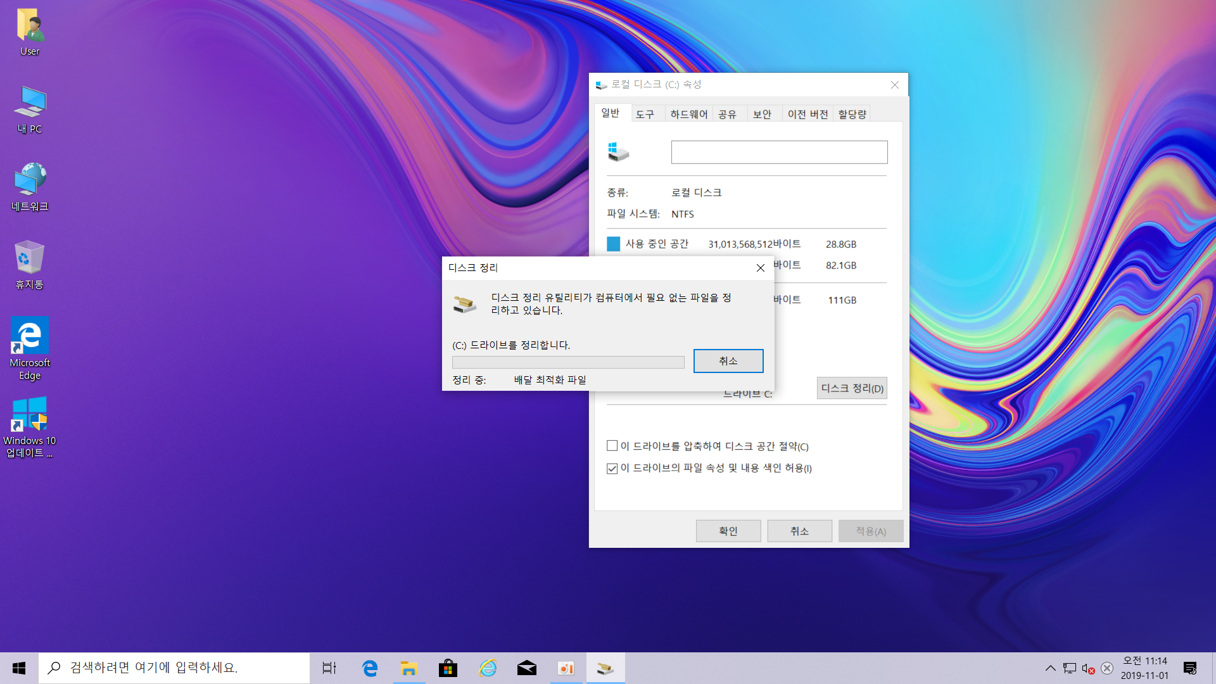1216x684 pixels.
Task: Click the 사용 중인 공간 blue swatch
Action: 613,244
